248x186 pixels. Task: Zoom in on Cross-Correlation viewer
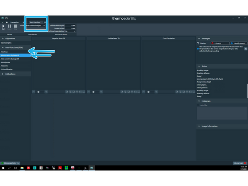tap(156, 92)
